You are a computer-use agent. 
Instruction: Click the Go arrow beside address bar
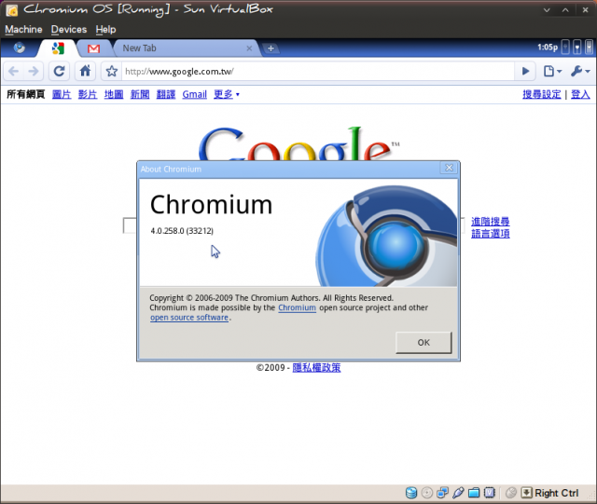point(525,71)
